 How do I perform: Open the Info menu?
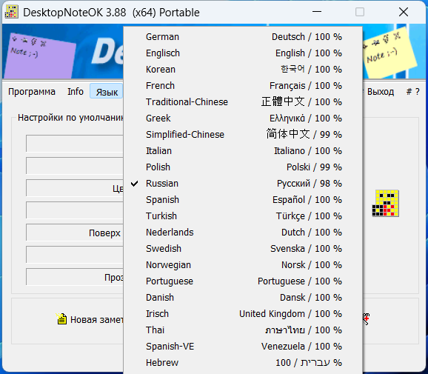[x=76, y=92]
